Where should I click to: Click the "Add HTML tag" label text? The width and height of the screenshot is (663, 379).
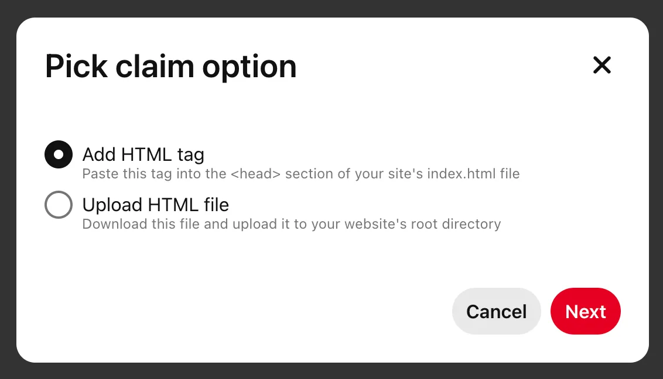click(143, 155)
